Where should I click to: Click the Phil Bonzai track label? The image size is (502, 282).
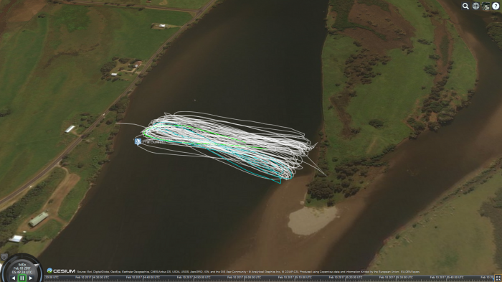tap(154, 141)
